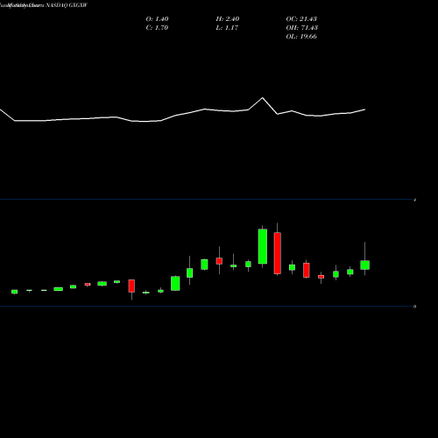Image resolution: width=438 pixels, height=438 pixels.
Task: Select the high price text H: 2.40
Action: point(228,19)
